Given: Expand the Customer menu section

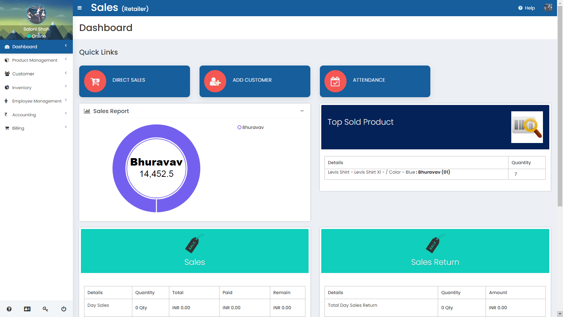Looking at the screenshot, I should pyautogui.click(x=23, y=74).
